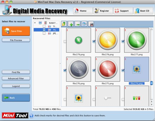Click the uncheck-all files toolbar icon
Viewport: 155px width, 121px height.
[x=77, y=24]
